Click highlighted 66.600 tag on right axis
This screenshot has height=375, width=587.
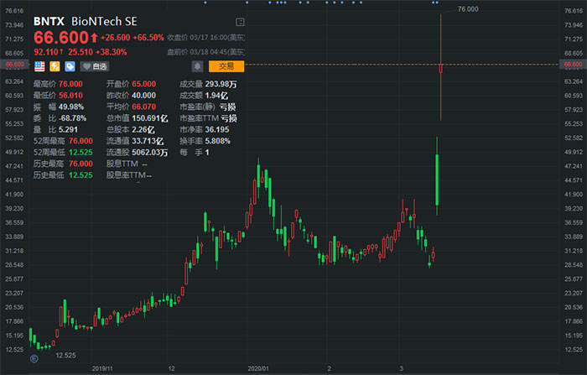click(573, 64)
